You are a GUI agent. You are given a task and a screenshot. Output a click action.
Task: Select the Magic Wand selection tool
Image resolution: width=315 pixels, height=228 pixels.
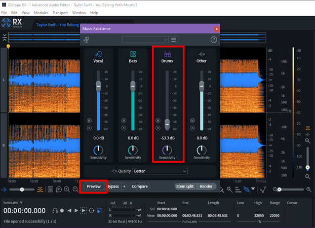click(x=229, y=189)
